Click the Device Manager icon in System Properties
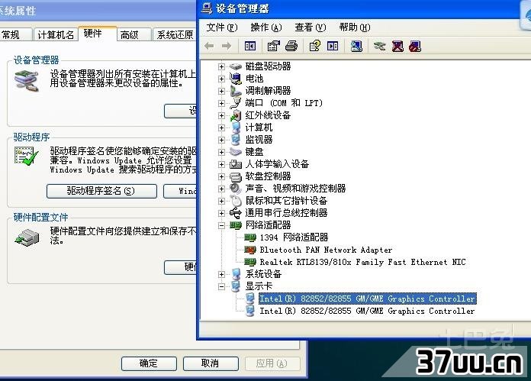The width and height of the screenshot is (531, 381). click(x=27, y=80)
